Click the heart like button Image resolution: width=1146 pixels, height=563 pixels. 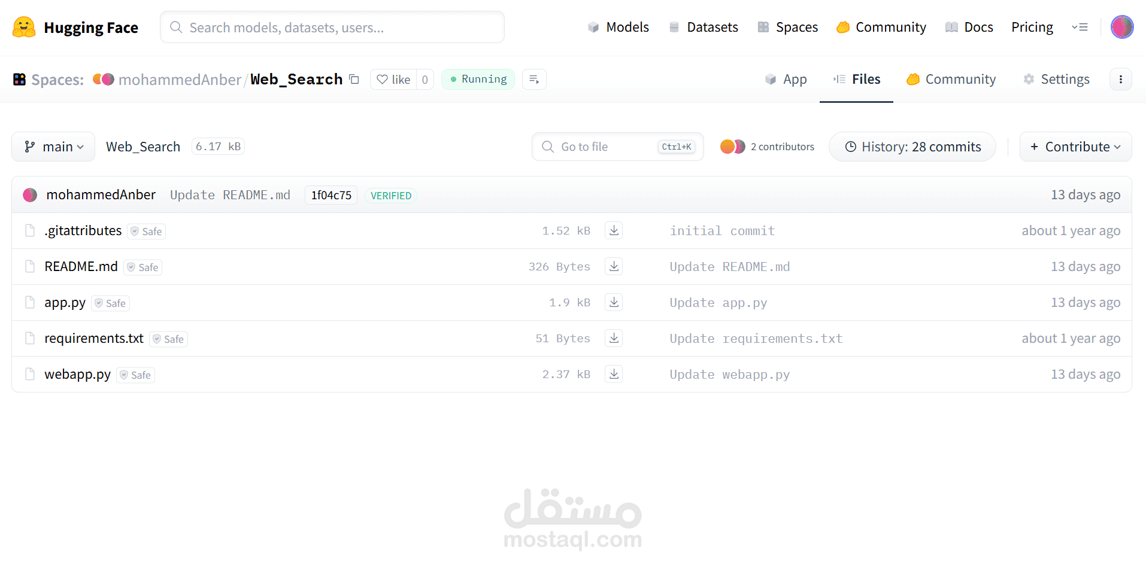pyautogui.click(x=393, y=80)
